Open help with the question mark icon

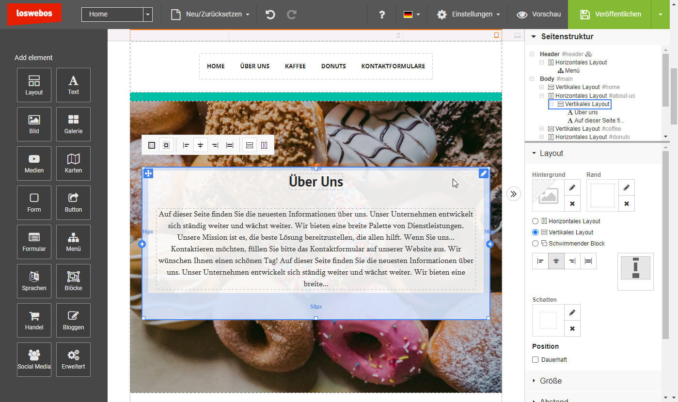pos(382,15)
